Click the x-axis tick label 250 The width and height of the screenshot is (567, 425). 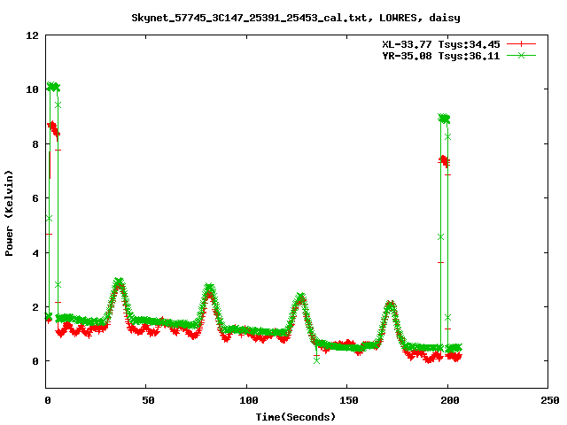point(549,400)
